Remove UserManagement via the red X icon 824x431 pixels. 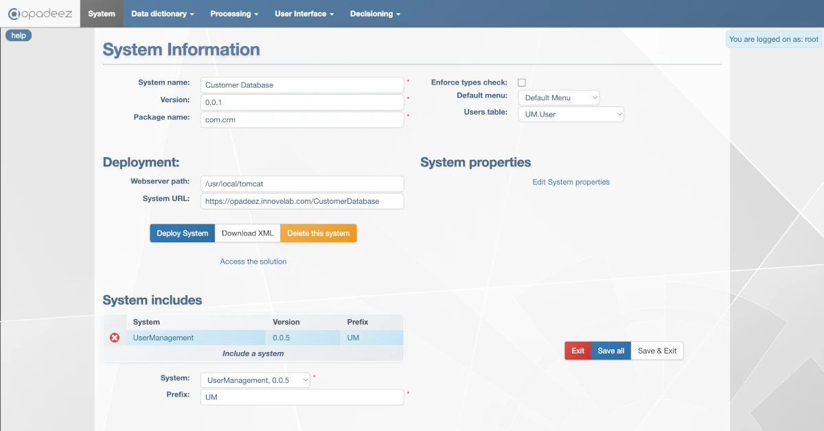(x=115, y=337)
